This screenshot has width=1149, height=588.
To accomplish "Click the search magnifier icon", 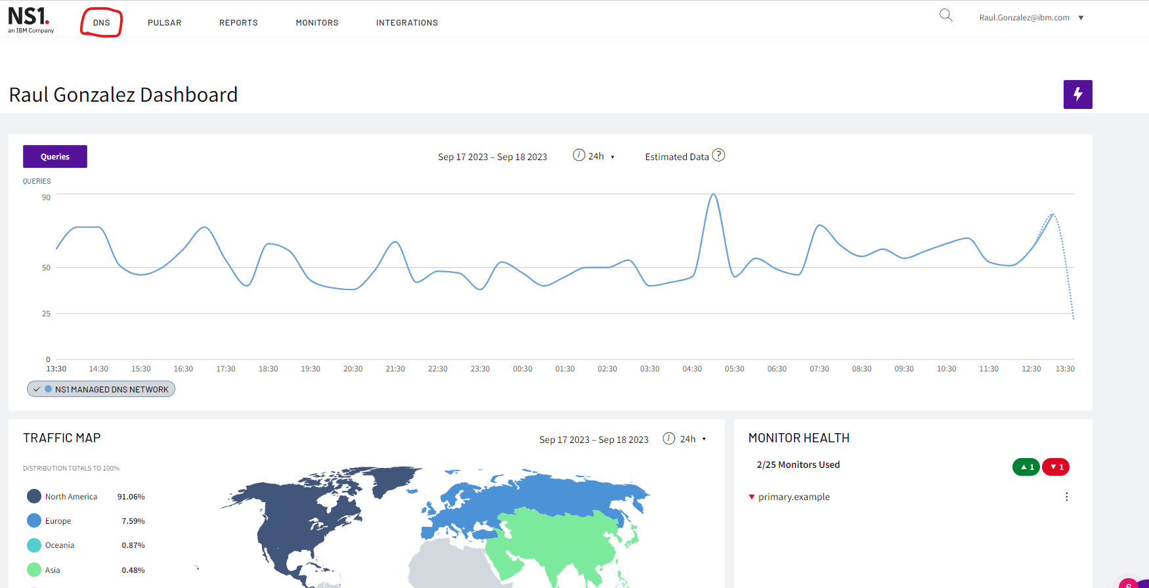I will (945, 15).
